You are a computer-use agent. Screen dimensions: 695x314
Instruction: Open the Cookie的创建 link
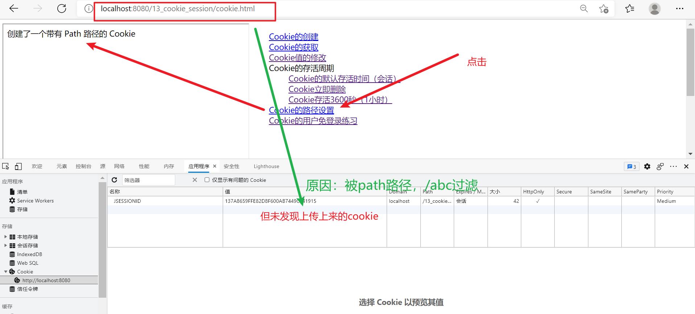(x=293, y=37)
